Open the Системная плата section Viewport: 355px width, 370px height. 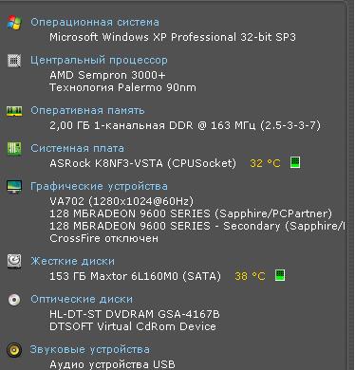click(77, 148)
